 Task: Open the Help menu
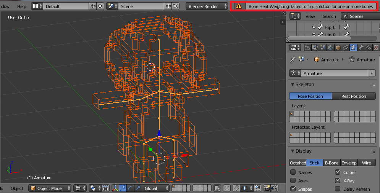coord(21,6)
